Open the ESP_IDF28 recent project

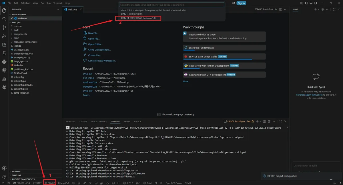88,78
